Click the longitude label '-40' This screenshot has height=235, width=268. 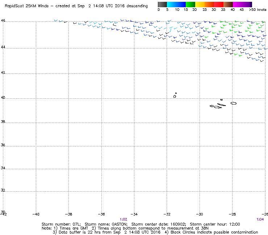click(36, 214)
